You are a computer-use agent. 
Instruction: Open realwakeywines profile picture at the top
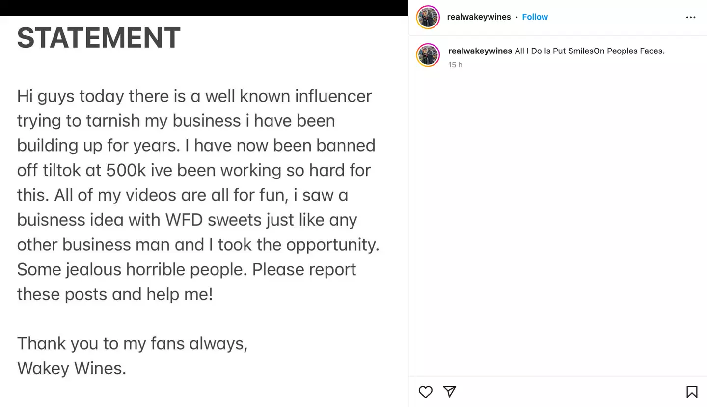pyautogui.click(x=428, y=17)
